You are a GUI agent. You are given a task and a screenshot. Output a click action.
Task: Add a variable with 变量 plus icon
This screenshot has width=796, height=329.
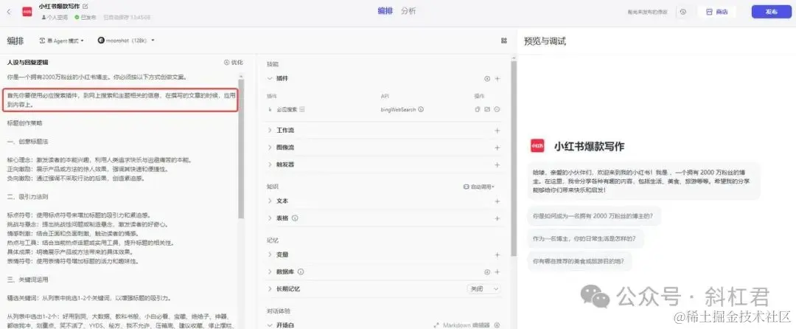click(497, 255)
